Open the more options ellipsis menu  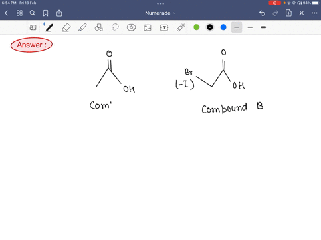(314, 13)
